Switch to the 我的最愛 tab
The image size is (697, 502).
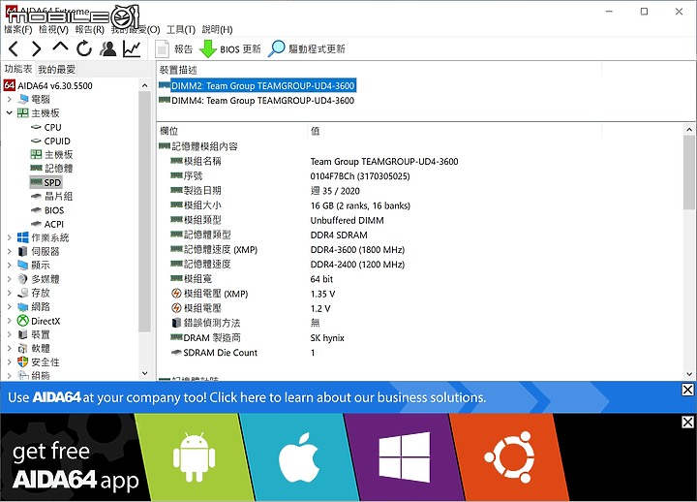click(56, 70)
